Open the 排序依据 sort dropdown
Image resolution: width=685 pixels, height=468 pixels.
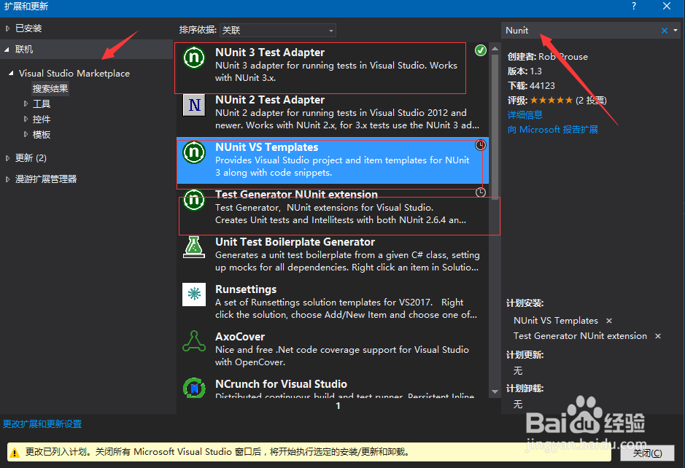pos(278,30)
